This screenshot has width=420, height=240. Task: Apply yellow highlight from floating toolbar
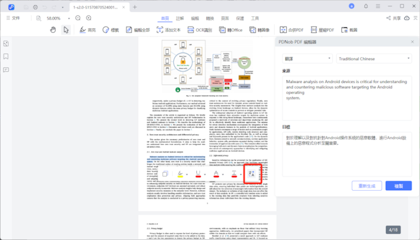(x=180, y=174)
